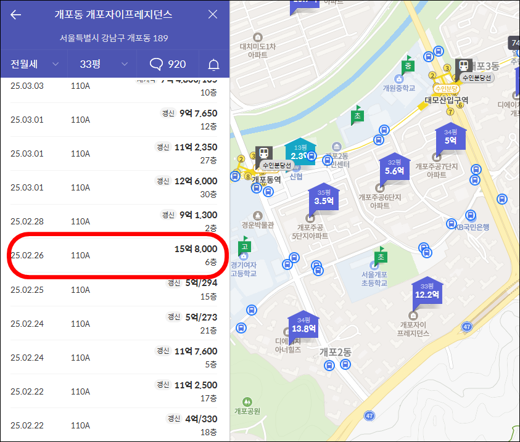Screen dimensions: 520x442
Task: Select the 11억 2,500 17층 transaction row
Action: click(113, 391)
